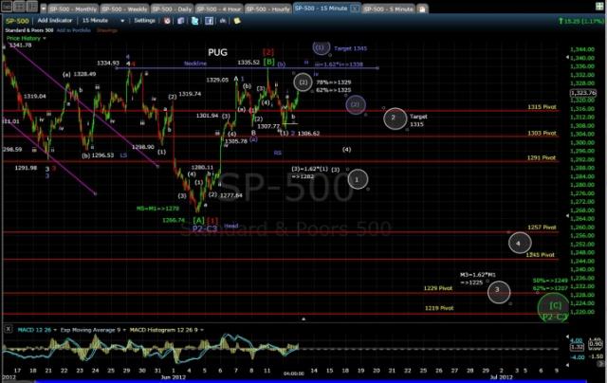Click the 1219 Pivot label
Screen dimensions: 607x383
[x=439, y=308]
